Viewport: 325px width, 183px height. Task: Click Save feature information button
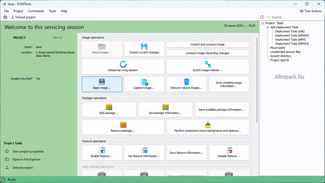click(x=187, y=153)
